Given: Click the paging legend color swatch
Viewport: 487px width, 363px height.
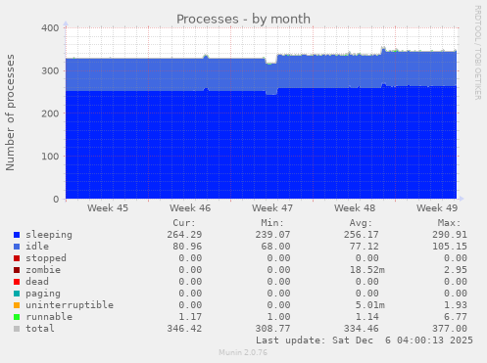Looking at the screenshot, I should coord(17,294).
